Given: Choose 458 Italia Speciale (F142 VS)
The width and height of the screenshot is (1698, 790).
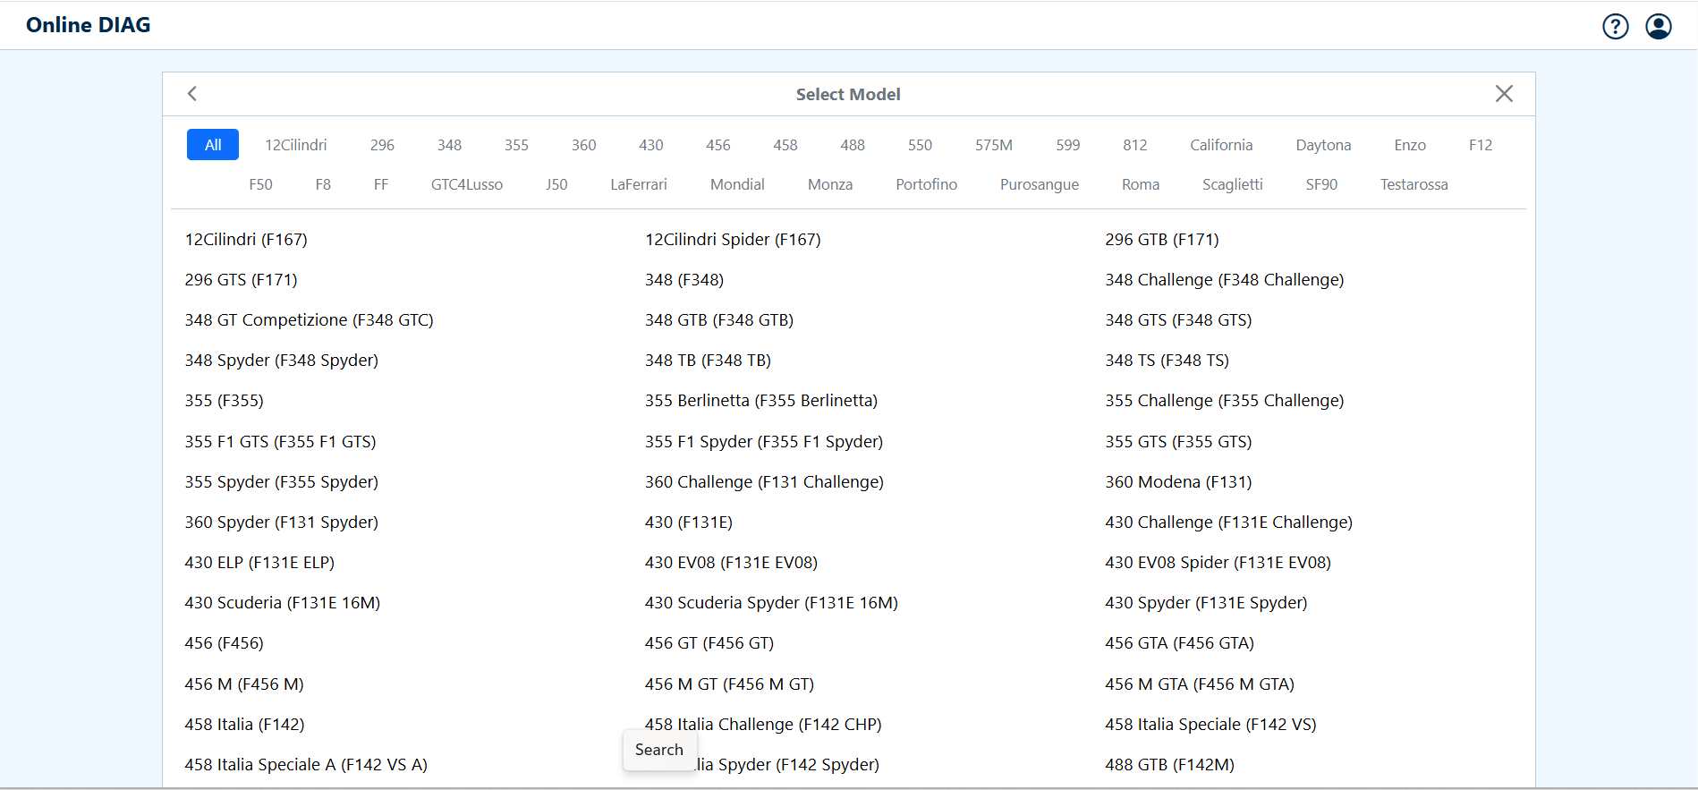Looking at the screenshot, I should click(x=1210, y=725).
